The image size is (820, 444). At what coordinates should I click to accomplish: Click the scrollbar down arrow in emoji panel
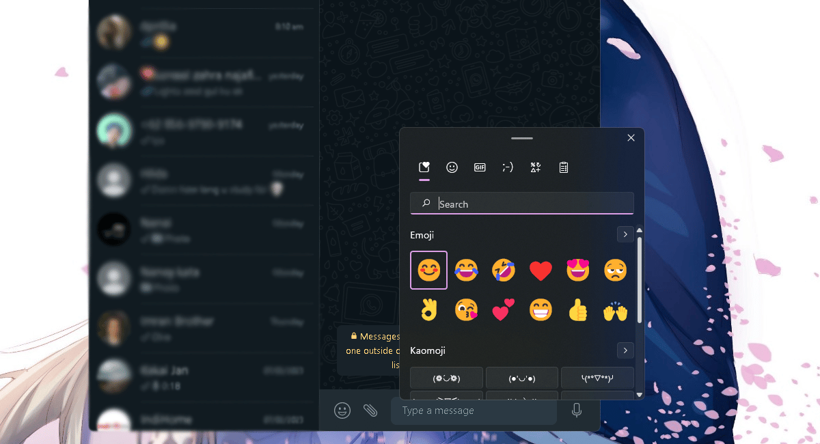tap(639, 394)
